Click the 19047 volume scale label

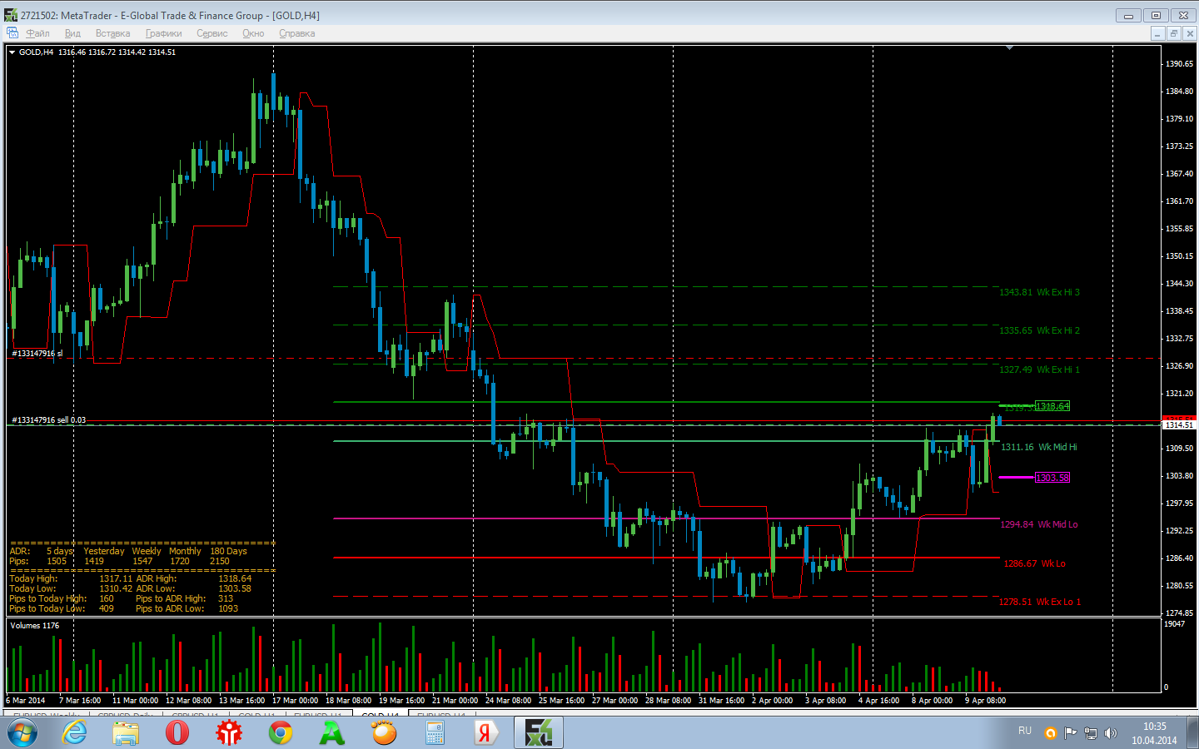(1174, 624)
